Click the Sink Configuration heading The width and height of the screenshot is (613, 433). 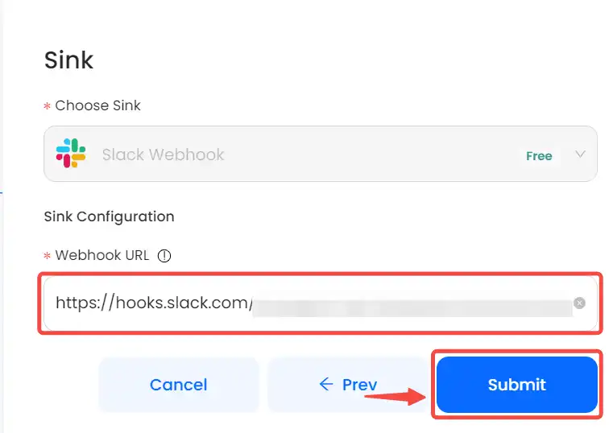109,216
